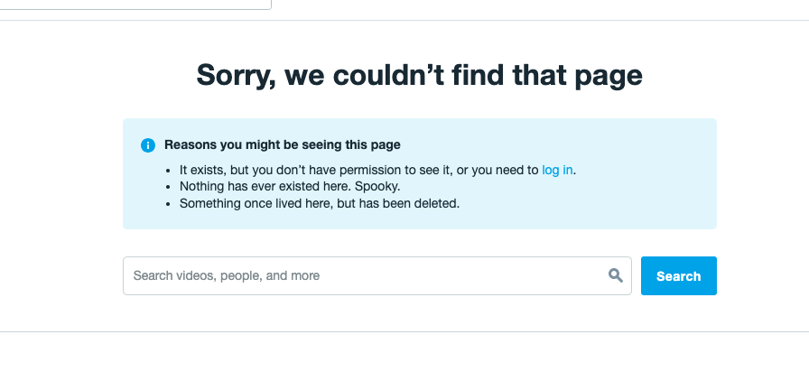Viewport: 809px width, 372px height.
Task: Click the bullet dot before "Nothing has ever existed"
Action: (x=169, y=187)
